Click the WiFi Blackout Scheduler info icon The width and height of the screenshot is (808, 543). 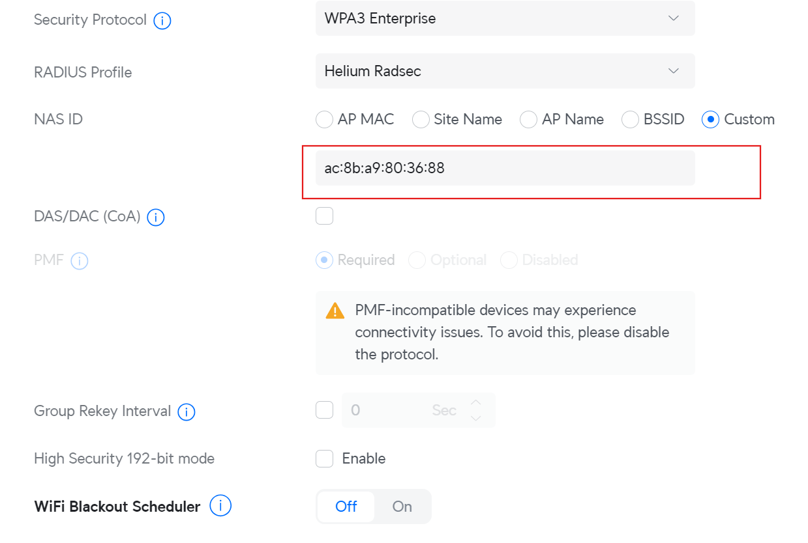pyautogui.click(x=220, y=506)
